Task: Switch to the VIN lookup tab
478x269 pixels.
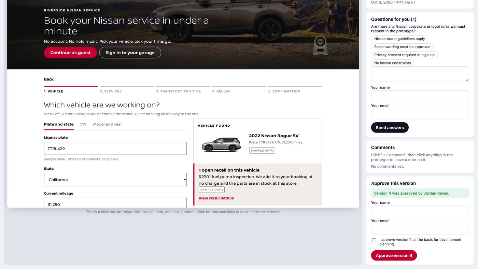Action: coord(83,124)
